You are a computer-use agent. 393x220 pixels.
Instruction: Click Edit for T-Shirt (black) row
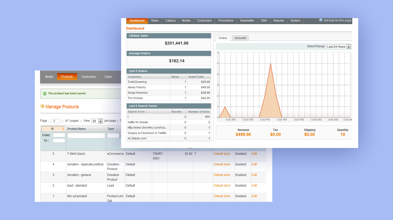pyautogui.click(x=254, y=154)
